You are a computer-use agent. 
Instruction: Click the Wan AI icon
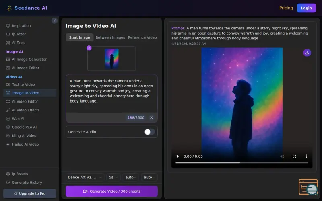pyautogui.click(x=8, y=119)
